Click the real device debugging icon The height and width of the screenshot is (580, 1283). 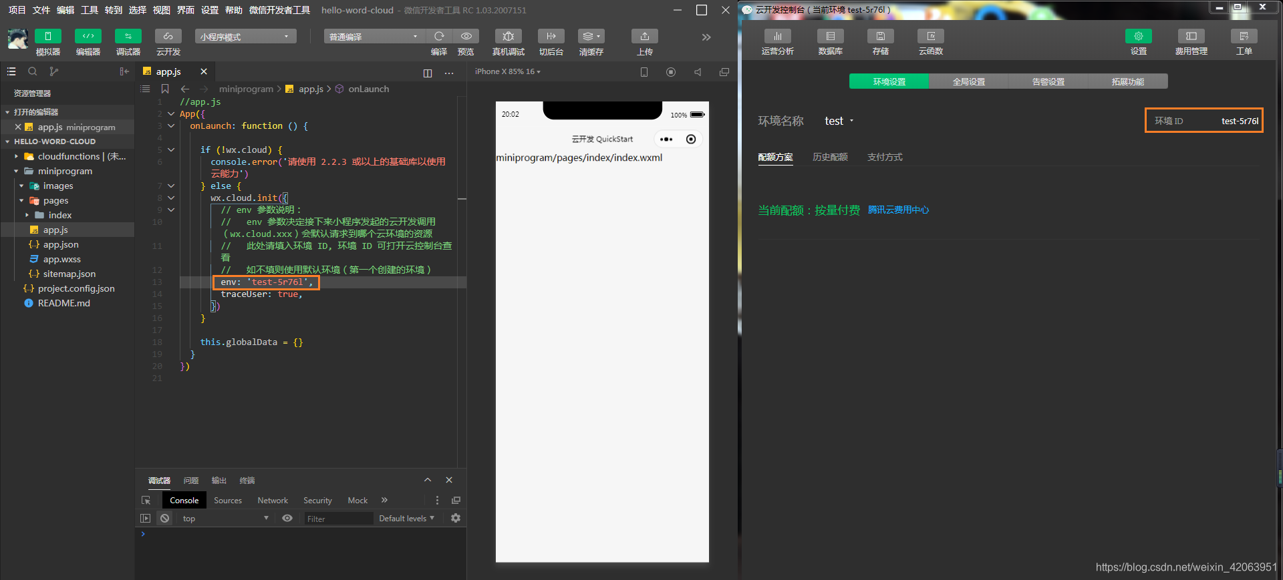(509, 36)
